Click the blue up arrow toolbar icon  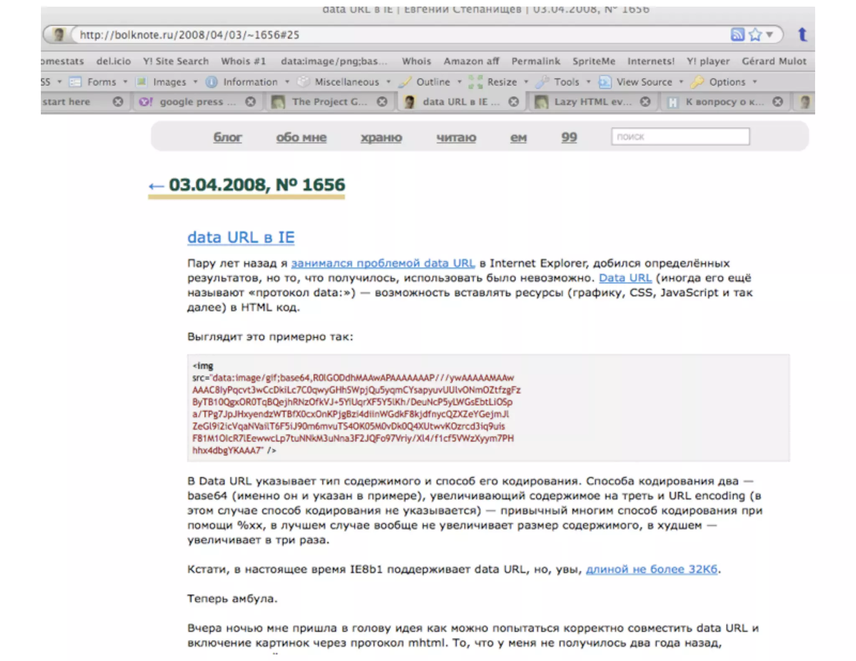(x=802, y=34)
